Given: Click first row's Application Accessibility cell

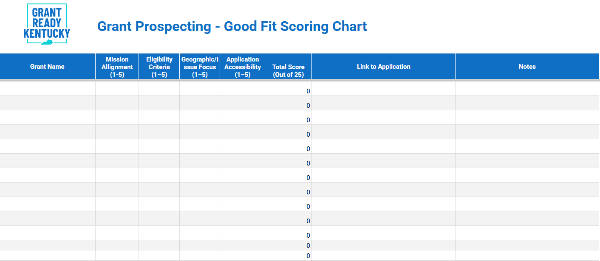Looking at the screenshot, I should [243, 89].
